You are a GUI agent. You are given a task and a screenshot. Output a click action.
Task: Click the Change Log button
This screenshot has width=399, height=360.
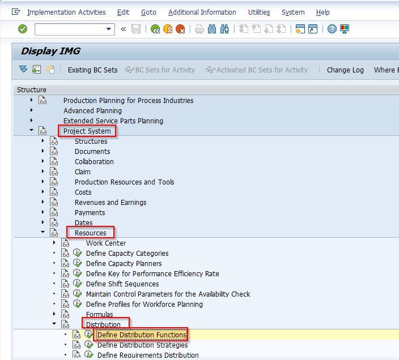[x=345, y=70]
